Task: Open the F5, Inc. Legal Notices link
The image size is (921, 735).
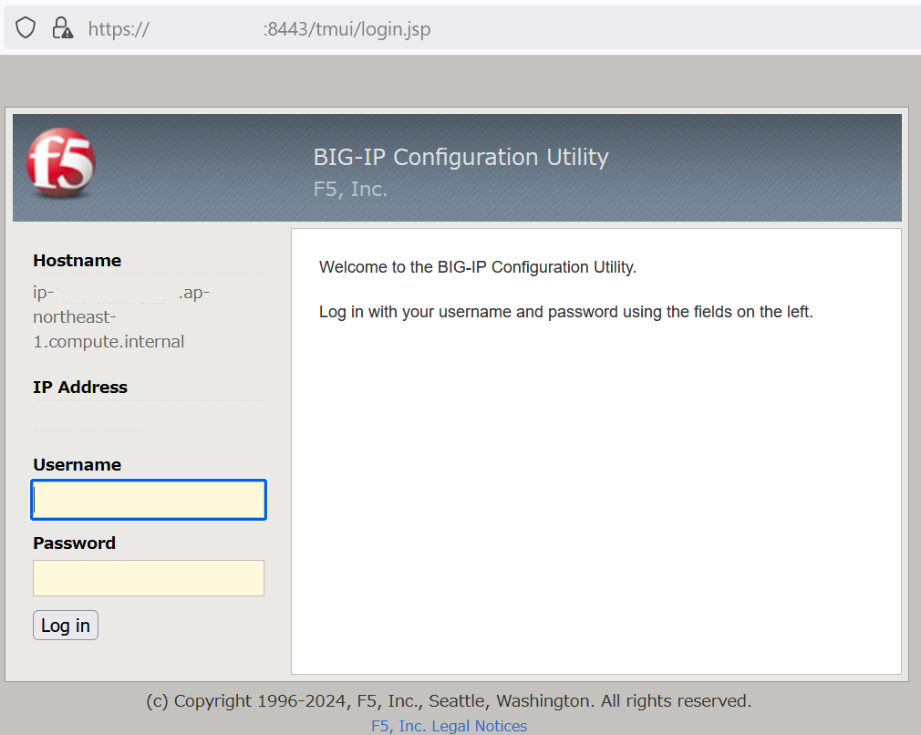Action: [449, 725]
